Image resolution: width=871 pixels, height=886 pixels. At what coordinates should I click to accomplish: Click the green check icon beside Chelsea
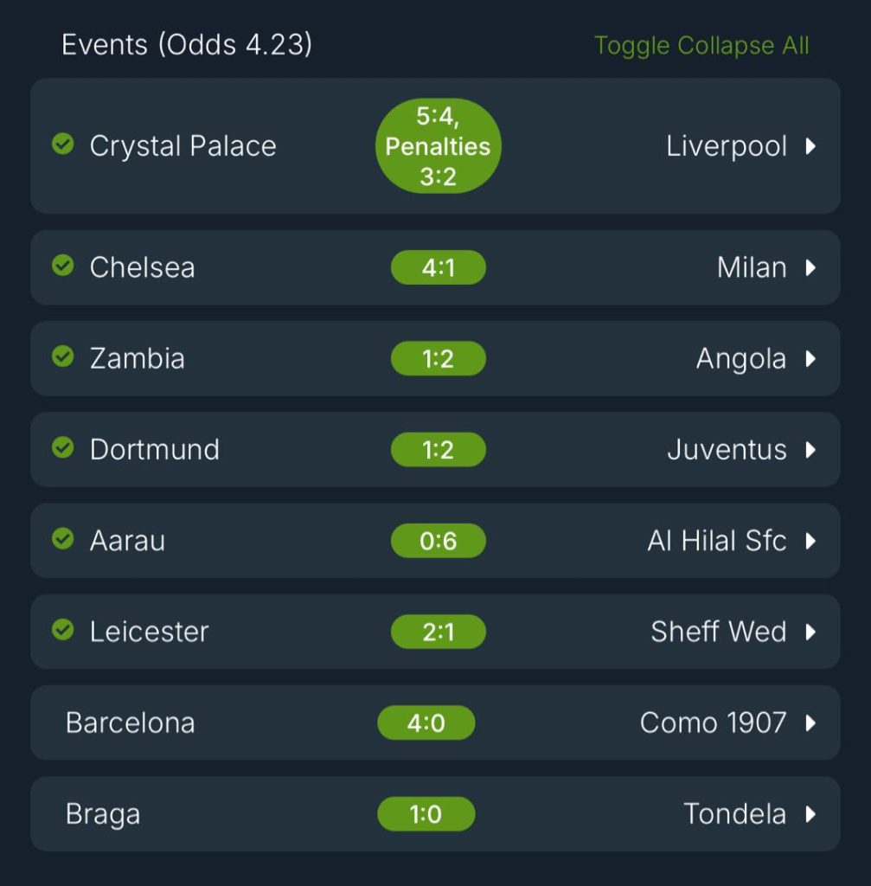click(62, 265)
